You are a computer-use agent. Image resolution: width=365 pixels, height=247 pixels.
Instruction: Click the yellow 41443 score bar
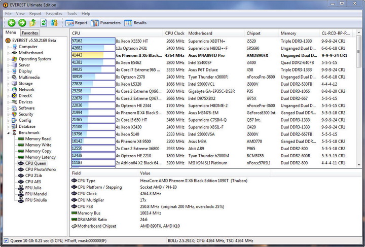tap(93, 55)
